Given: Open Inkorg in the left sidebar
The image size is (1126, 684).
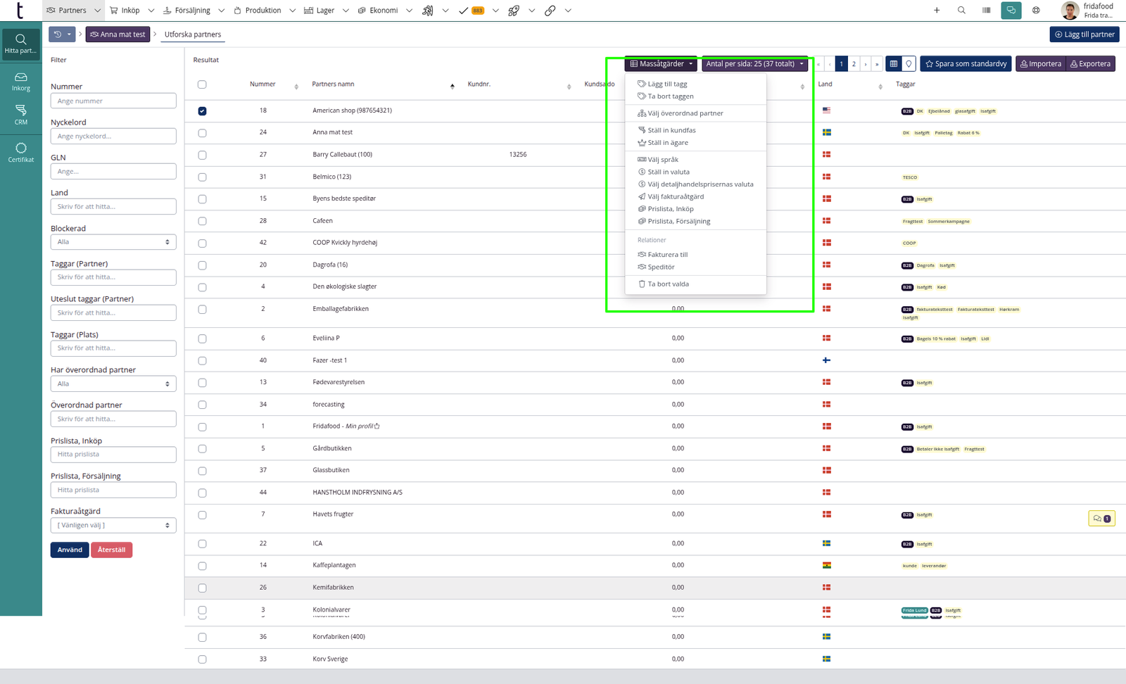Looking at the screenshot, I should (21, 82).
